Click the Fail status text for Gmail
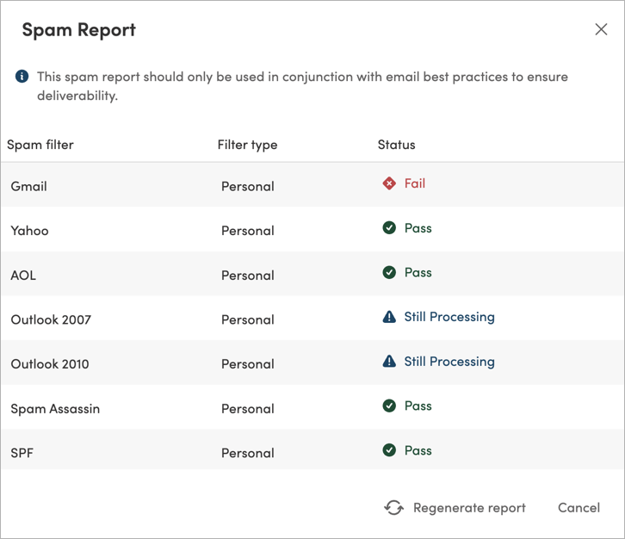The height and width of the screenshot is (539, 625). point(415,183)
